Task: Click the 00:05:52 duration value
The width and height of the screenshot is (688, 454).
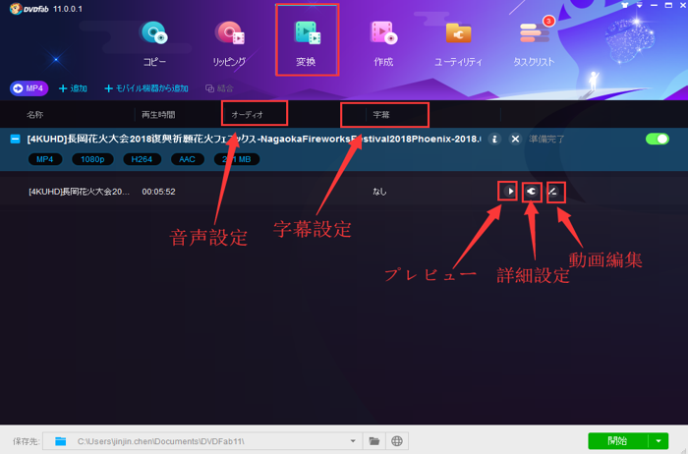Action: (x=158, y=192)
